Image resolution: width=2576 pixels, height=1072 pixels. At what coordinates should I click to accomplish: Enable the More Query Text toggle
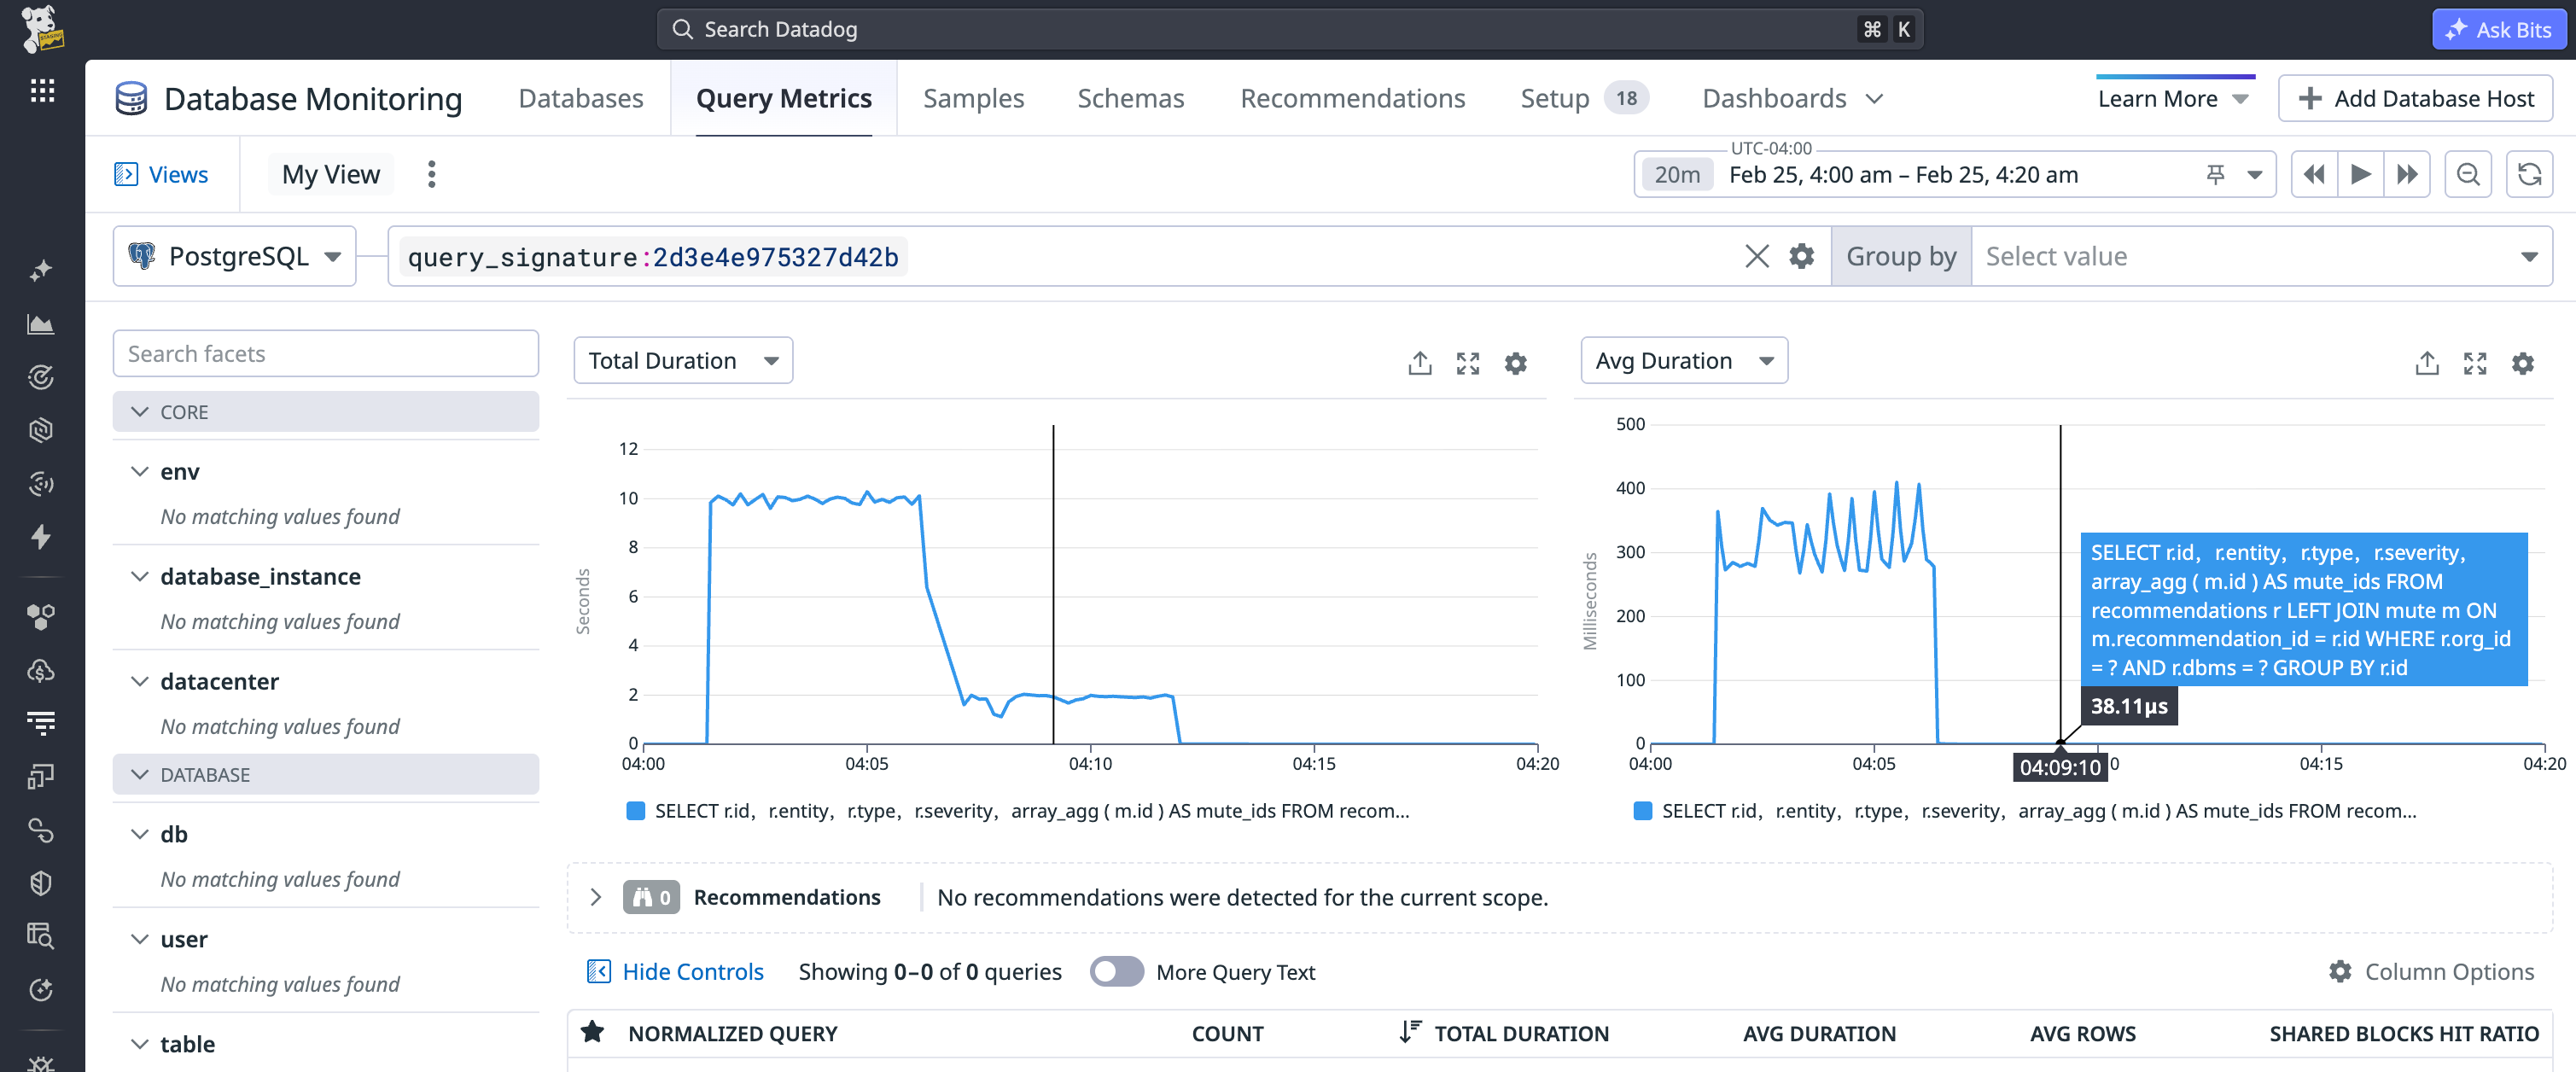coord(1117,971)
